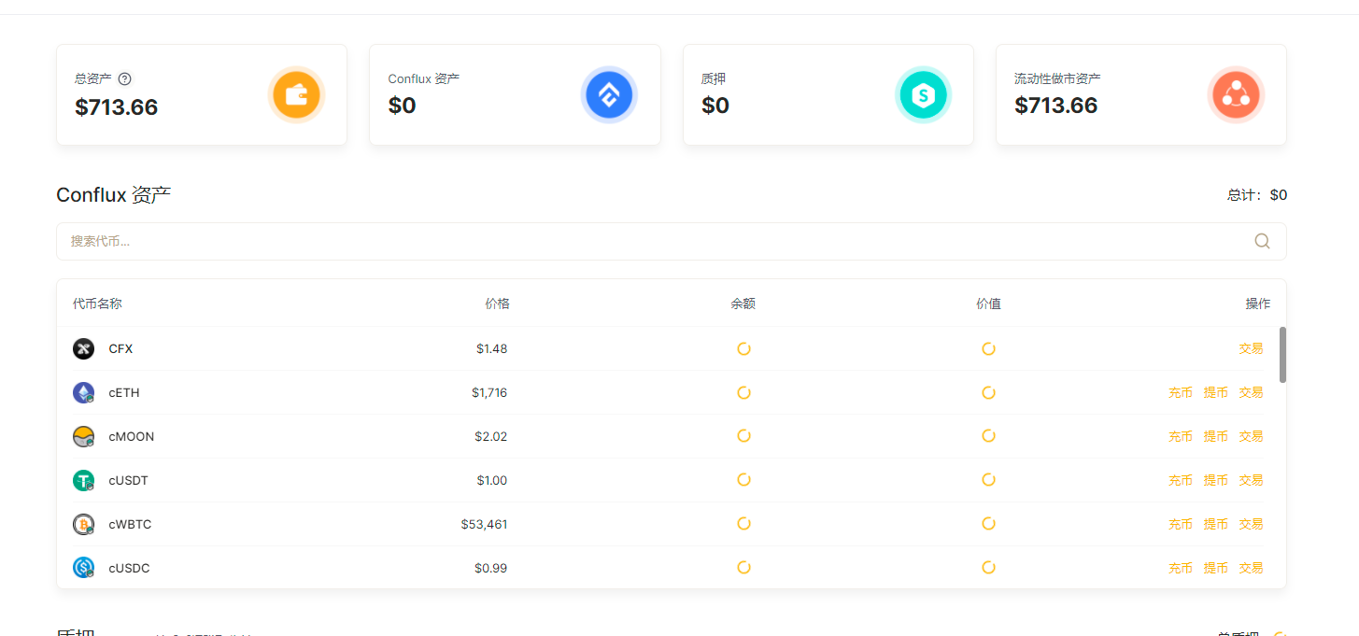
Task: Click the $0 value on 质押 card
Action: 715,106
